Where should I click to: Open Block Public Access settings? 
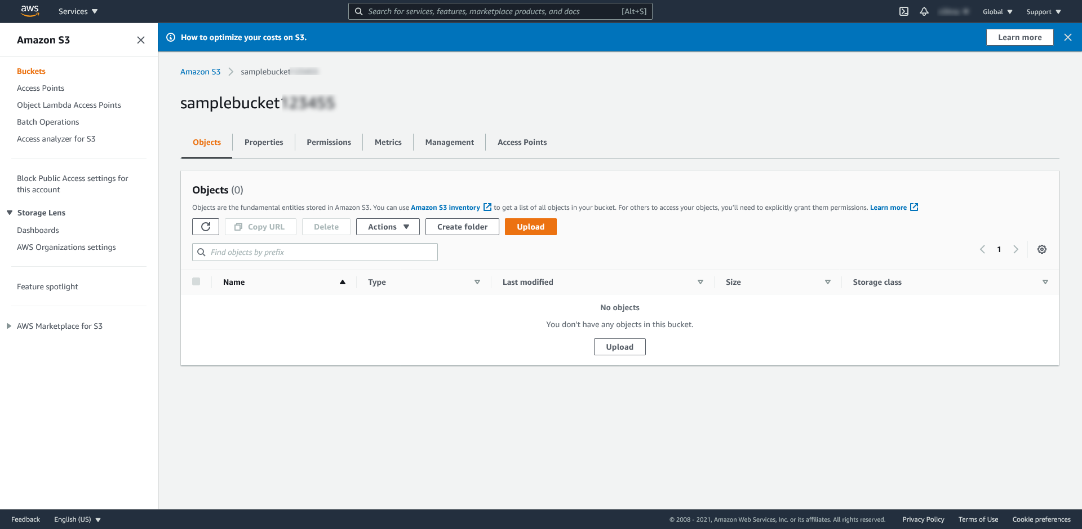coord(73,184)
